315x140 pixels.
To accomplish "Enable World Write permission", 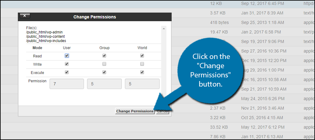I will pyautogui.click(x=142, y=64).
